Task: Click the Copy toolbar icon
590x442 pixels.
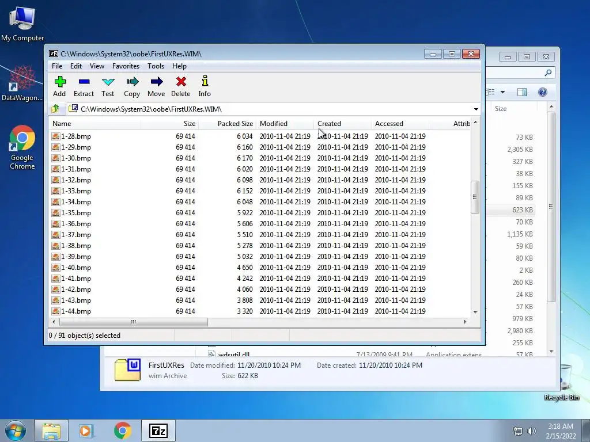Action: (132, 82)
